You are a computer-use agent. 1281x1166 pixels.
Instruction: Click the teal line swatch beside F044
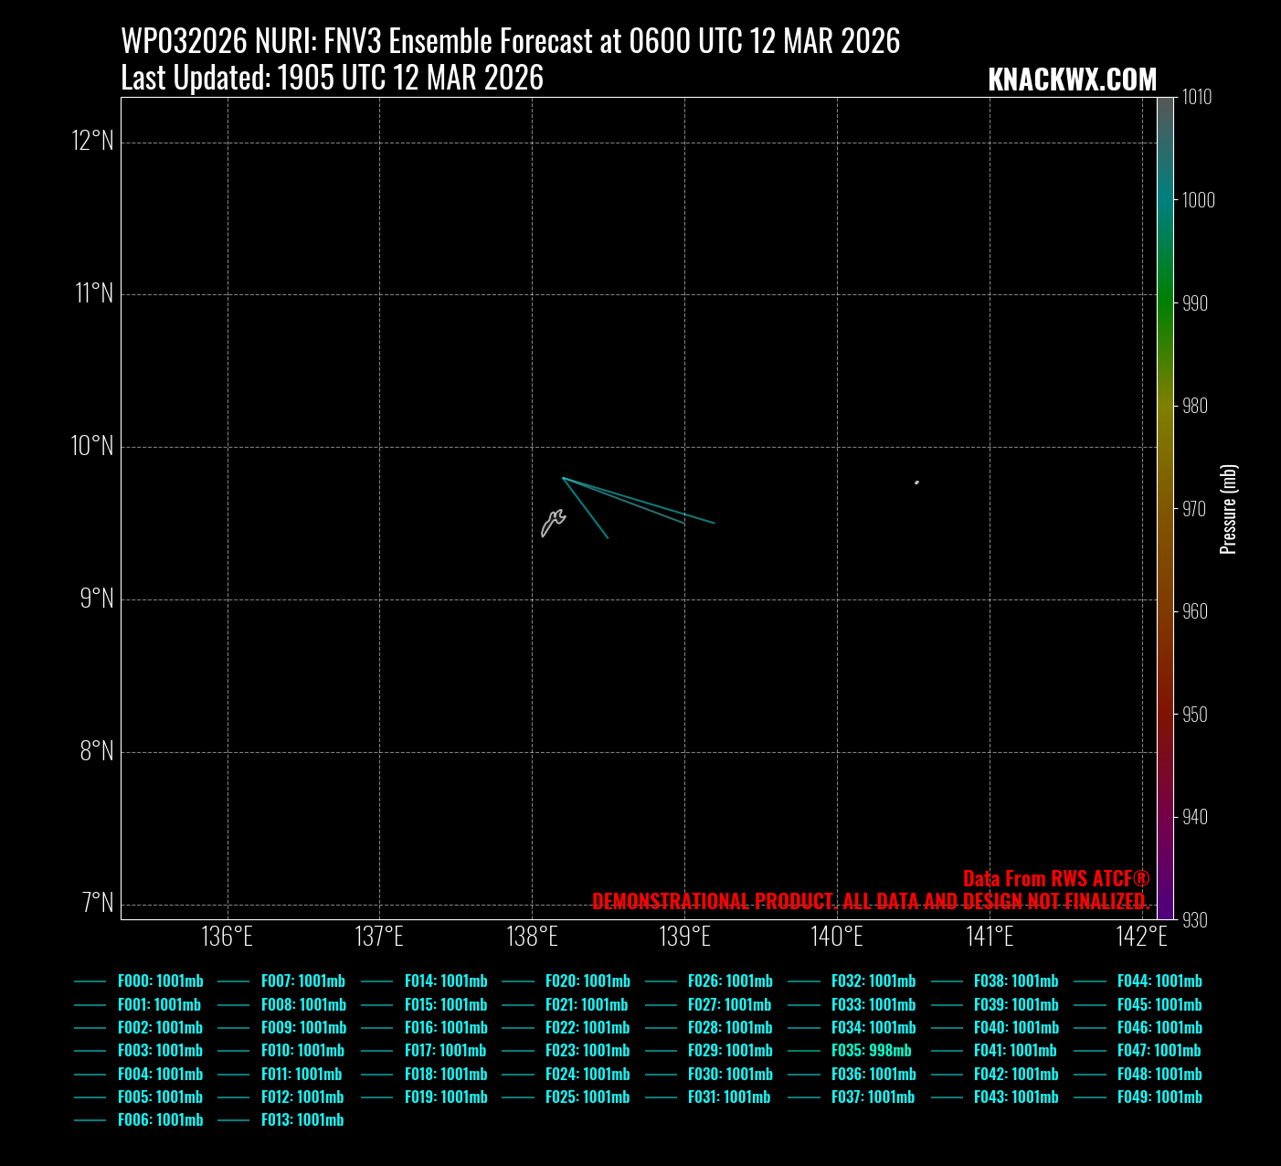pos(1090,981)
